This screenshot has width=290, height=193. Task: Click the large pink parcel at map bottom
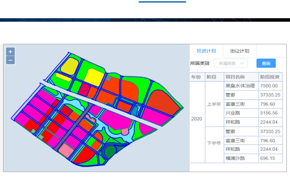pos(66,150)
